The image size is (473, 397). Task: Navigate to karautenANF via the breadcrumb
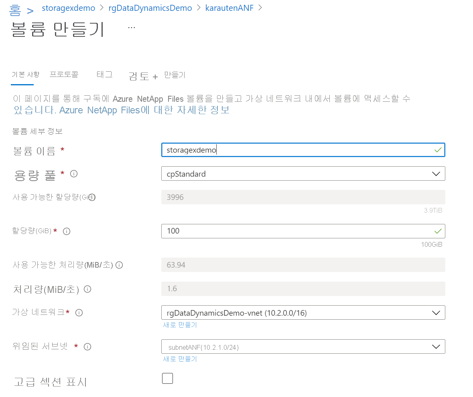[x=229, y=8]
